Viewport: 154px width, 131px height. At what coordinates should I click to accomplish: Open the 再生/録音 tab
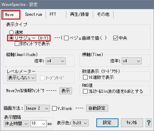point(79,14)
